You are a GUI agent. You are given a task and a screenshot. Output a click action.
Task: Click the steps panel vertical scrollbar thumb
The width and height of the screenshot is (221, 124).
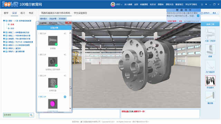pos(70,87)
